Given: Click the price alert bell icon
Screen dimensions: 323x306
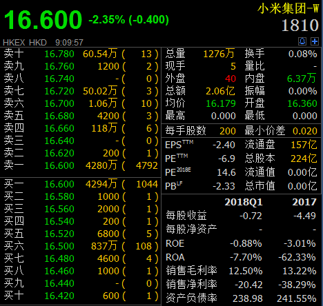Looking at the screenshot, I should tap(302, 41).
